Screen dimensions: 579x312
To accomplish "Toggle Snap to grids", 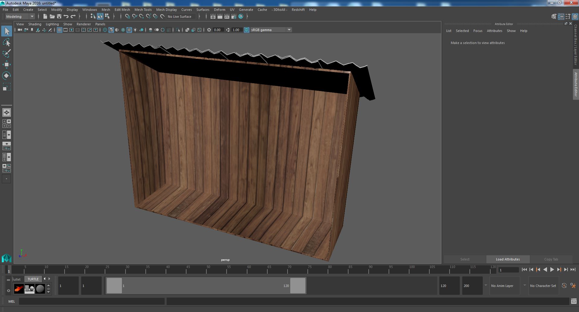I will [128, 17].
